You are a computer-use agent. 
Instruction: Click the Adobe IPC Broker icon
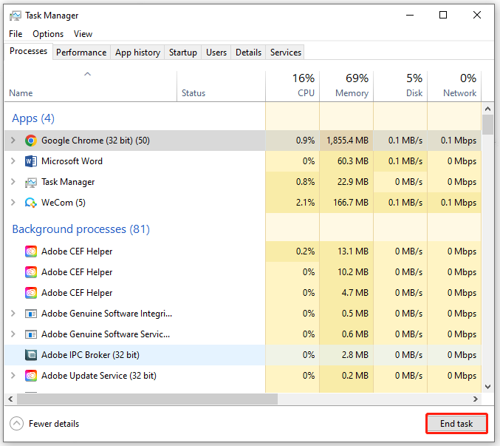coord(31,355)
